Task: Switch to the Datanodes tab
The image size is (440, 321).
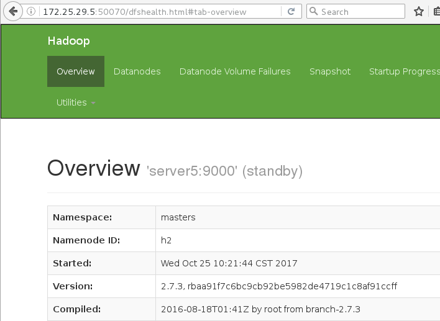Action: [137, 71]
